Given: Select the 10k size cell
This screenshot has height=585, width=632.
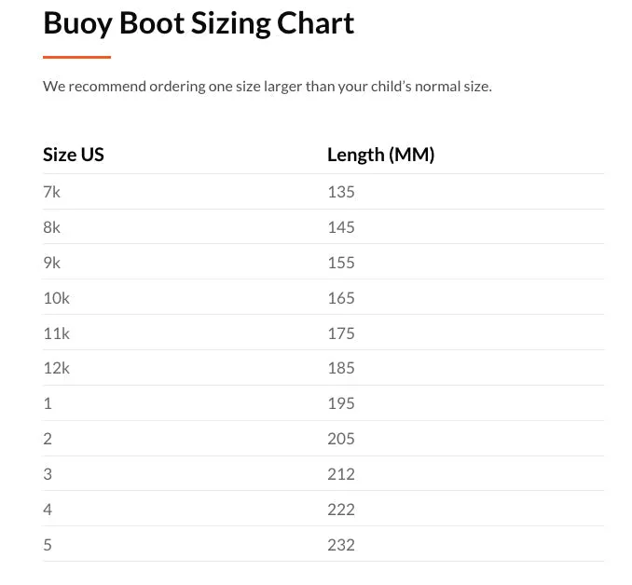Looking at the screenshot, I should tap(56, 298).
